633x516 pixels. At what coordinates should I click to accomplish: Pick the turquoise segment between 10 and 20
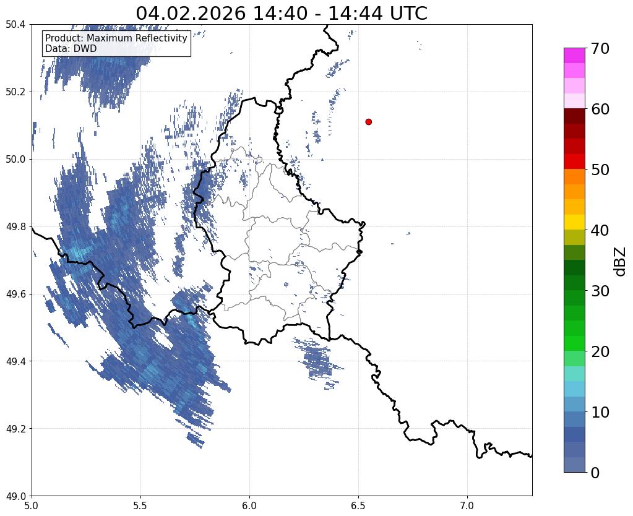(x=574, y=374)
